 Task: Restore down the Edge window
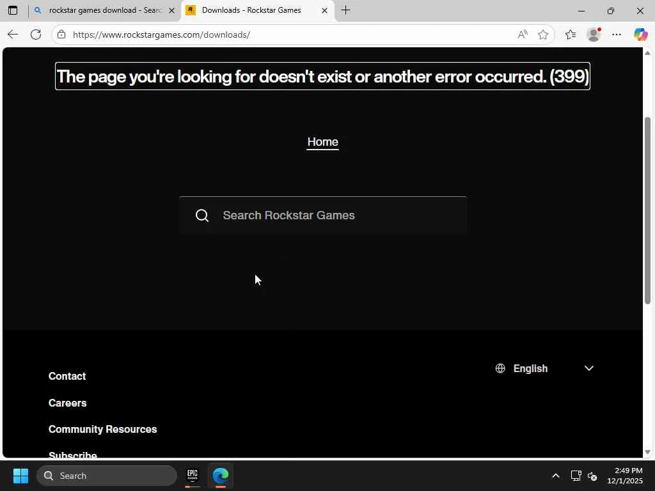point(611,10)
